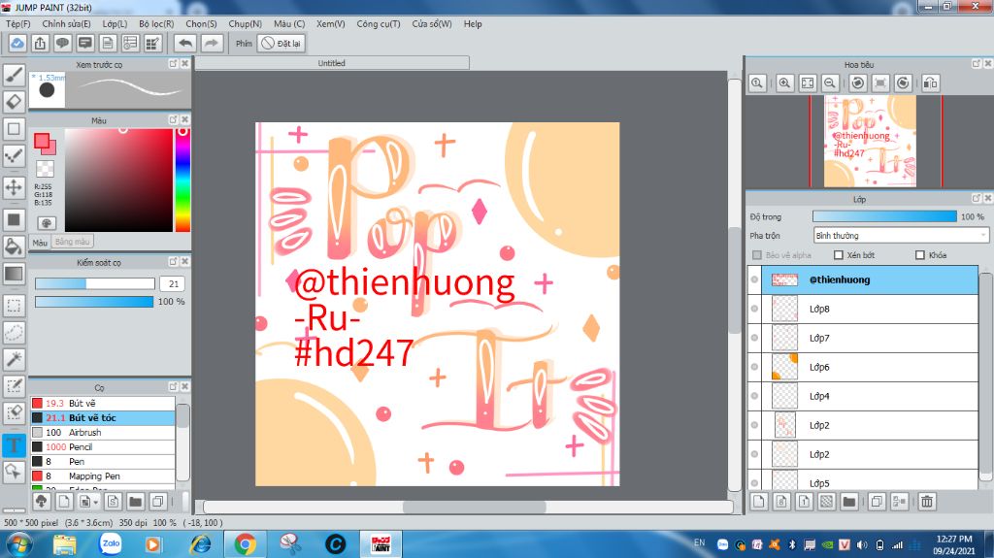Viewport: 994px width, 558px height.
Task: Click the layer Độ trong opacity slider
Action: pos(884,216)
